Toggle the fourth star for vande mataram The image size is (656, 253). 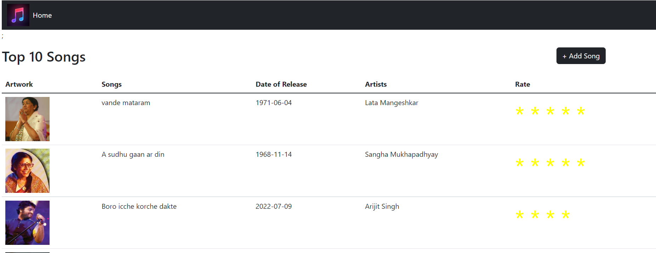click(x=565, y=111)
